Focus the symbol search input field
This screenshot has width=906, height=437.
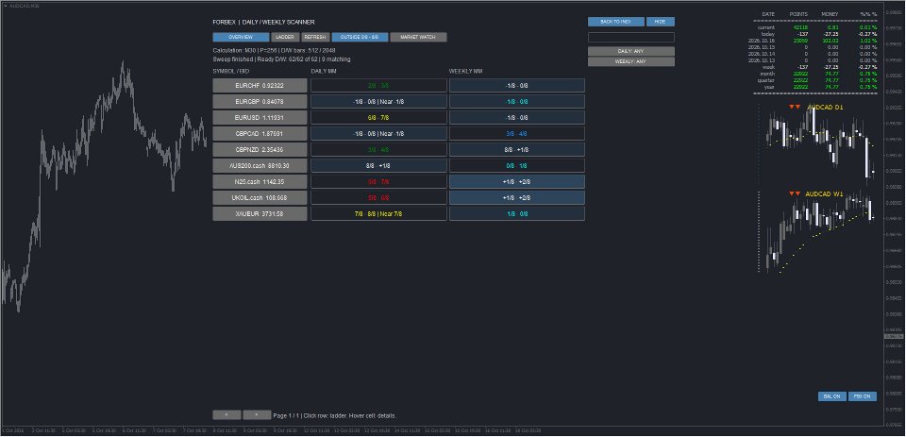click(631, 37)
